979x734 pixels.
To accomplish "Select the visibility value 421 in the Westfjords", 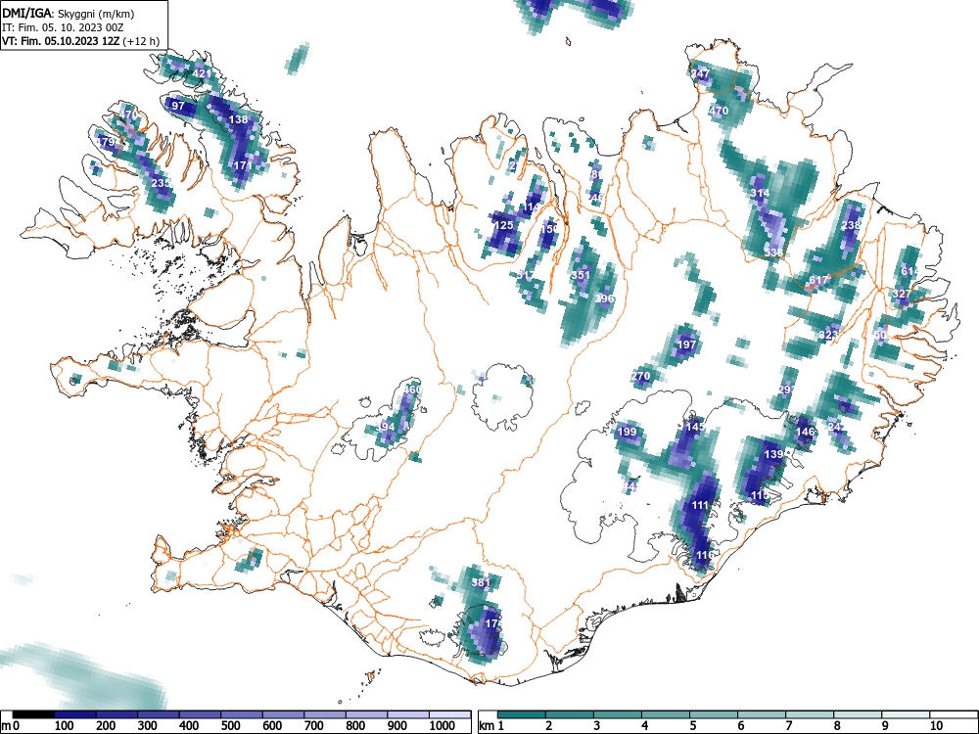I will pyautogui.click(x=202, y=73).
